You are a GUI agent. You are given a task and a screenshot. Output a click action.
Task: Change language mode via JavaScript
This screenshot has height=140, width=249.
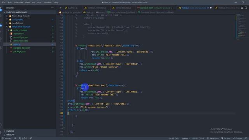(x=213, y=138)
